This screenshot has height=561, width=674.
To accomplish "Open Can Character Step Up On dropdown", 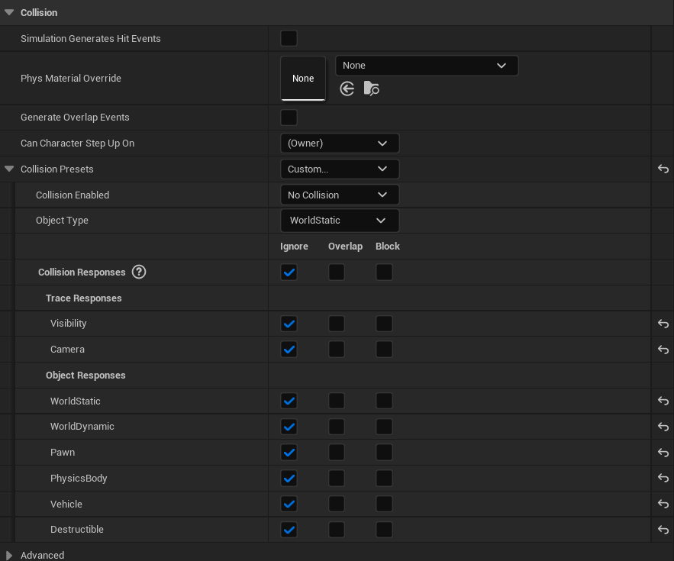I will (339, 143).
